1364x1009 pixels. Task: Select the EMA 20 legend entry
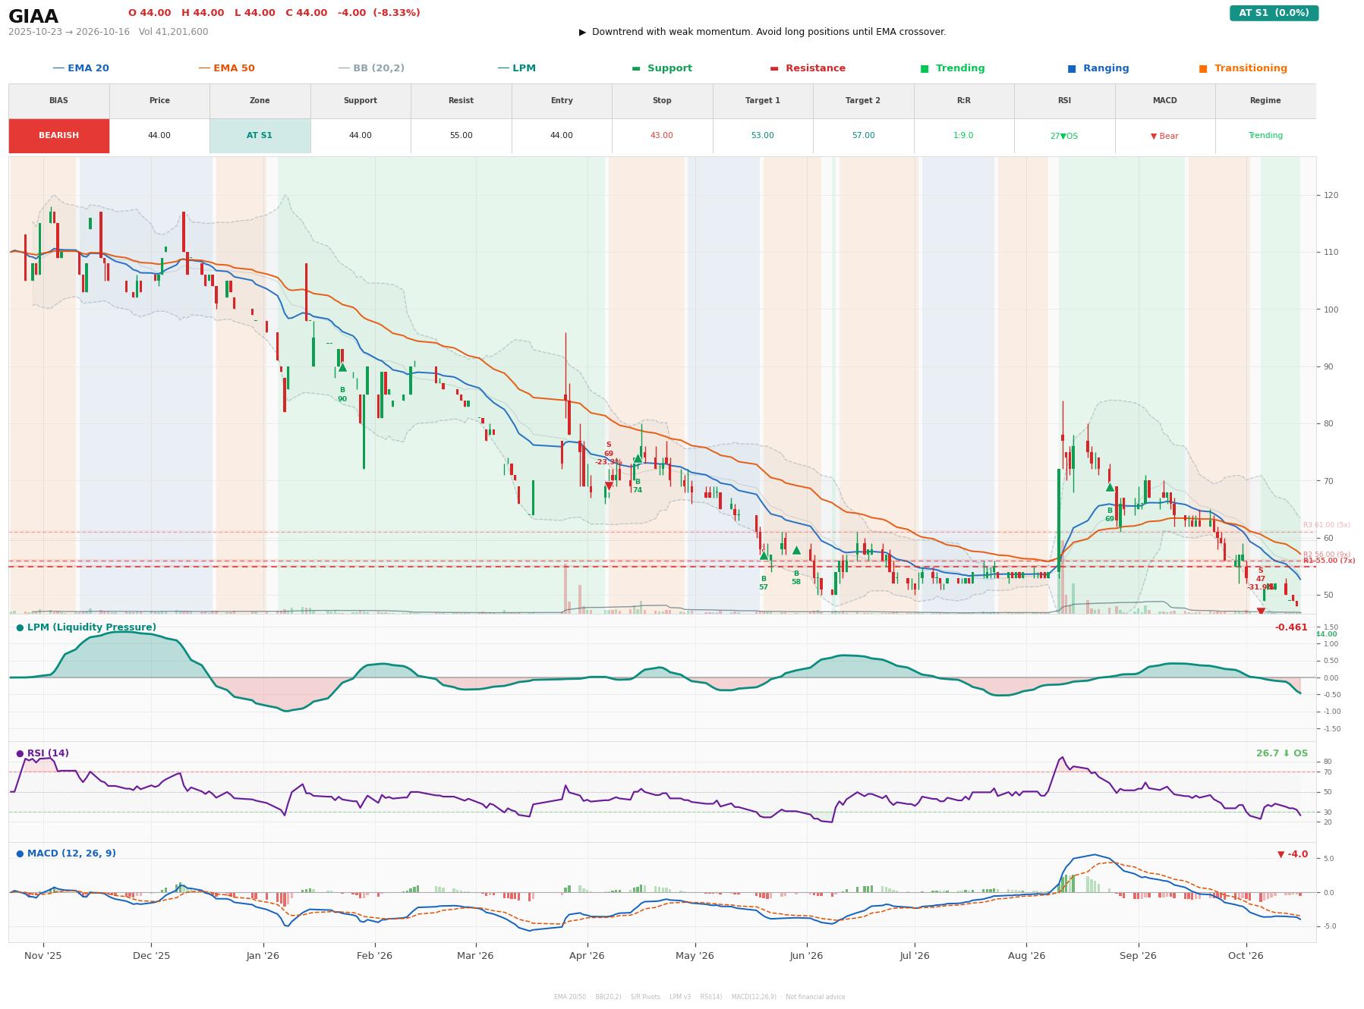(x=80, y=68)
